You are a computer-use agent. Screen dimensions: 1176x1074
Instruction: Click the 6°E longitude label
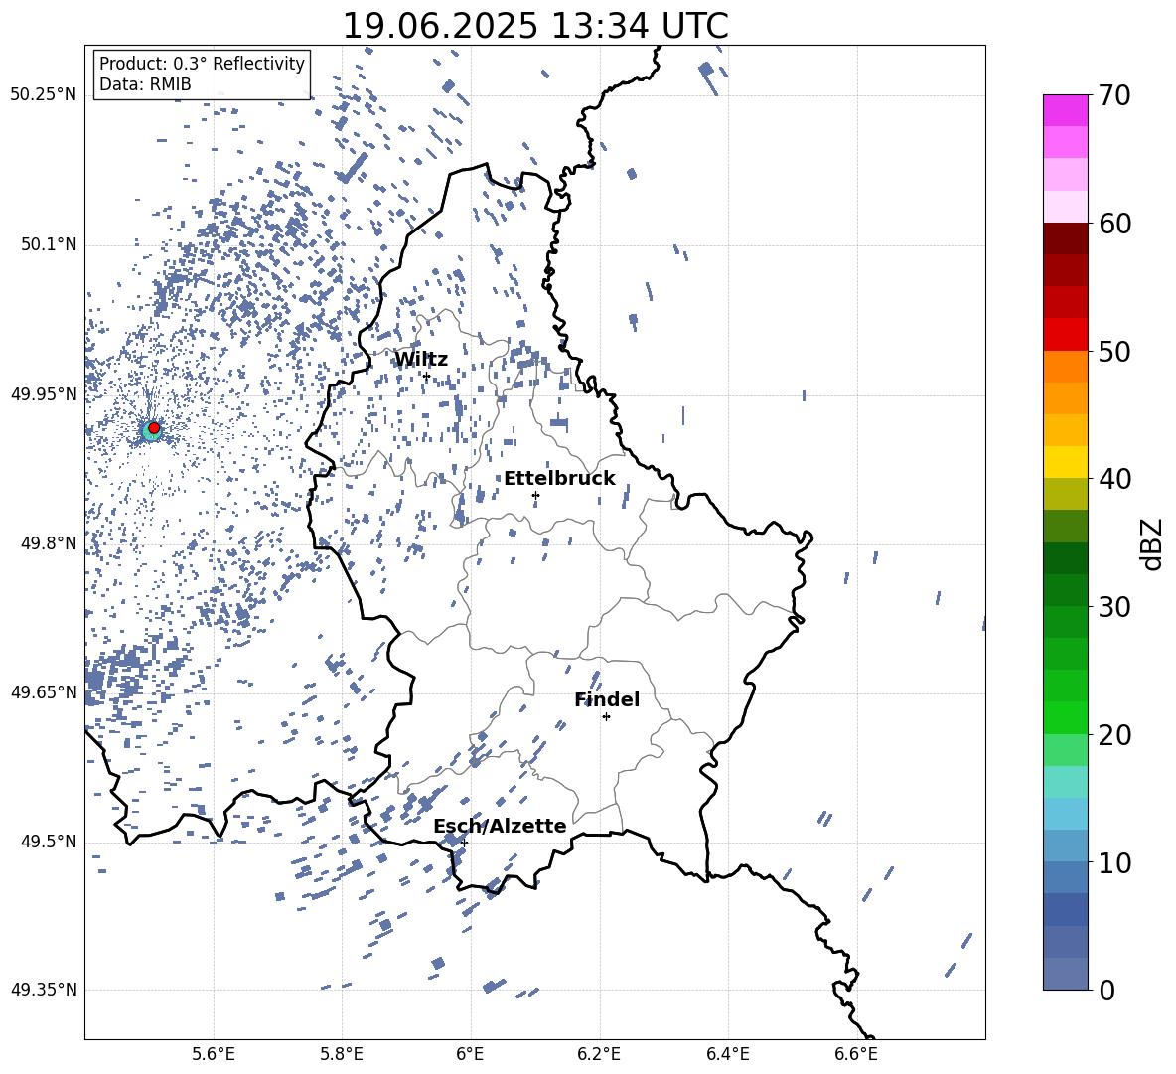tap(470, 1054)
